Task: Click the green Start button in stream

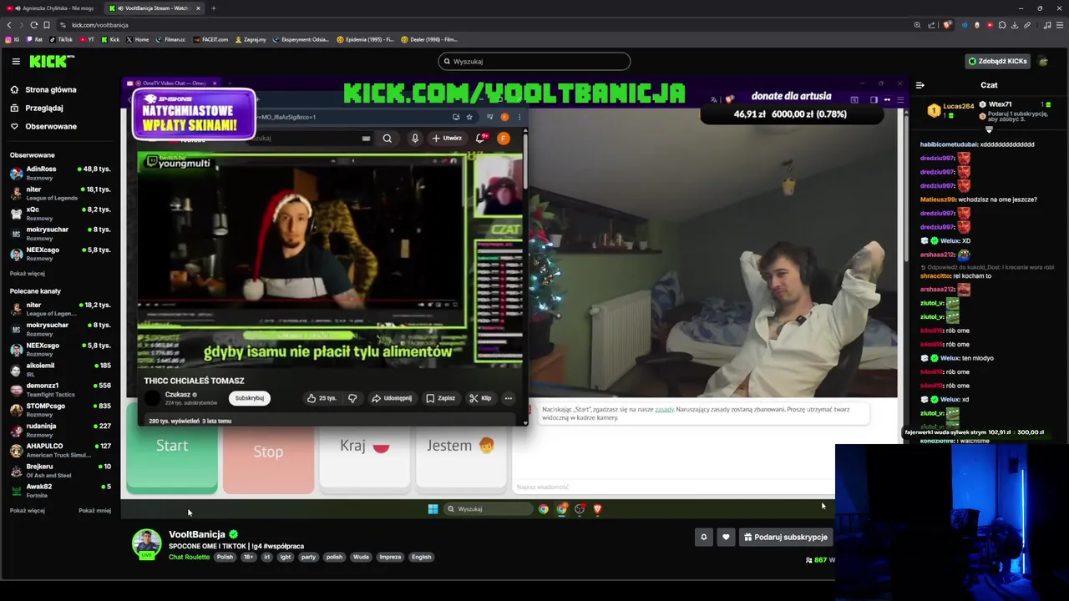Action: (x=172, y=447)
